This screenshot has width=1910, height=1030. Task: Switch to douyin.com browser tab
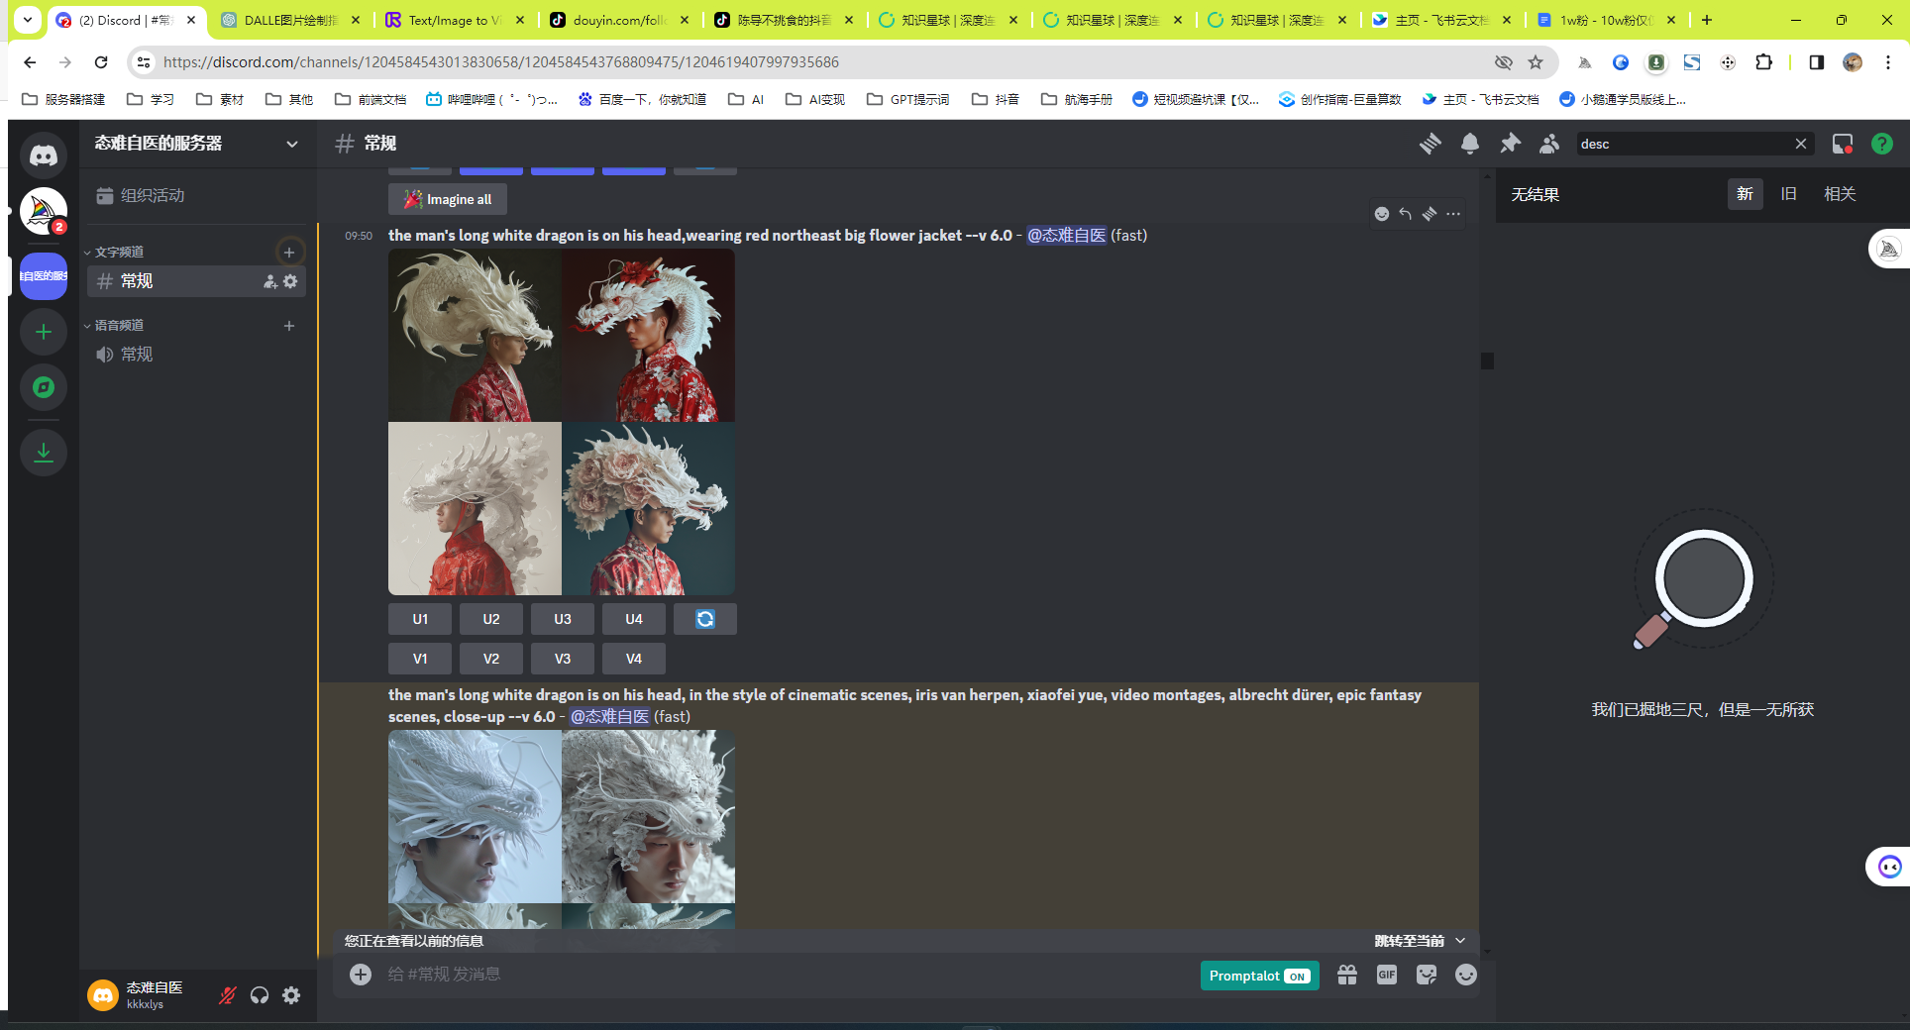click(x=619, y=20)
